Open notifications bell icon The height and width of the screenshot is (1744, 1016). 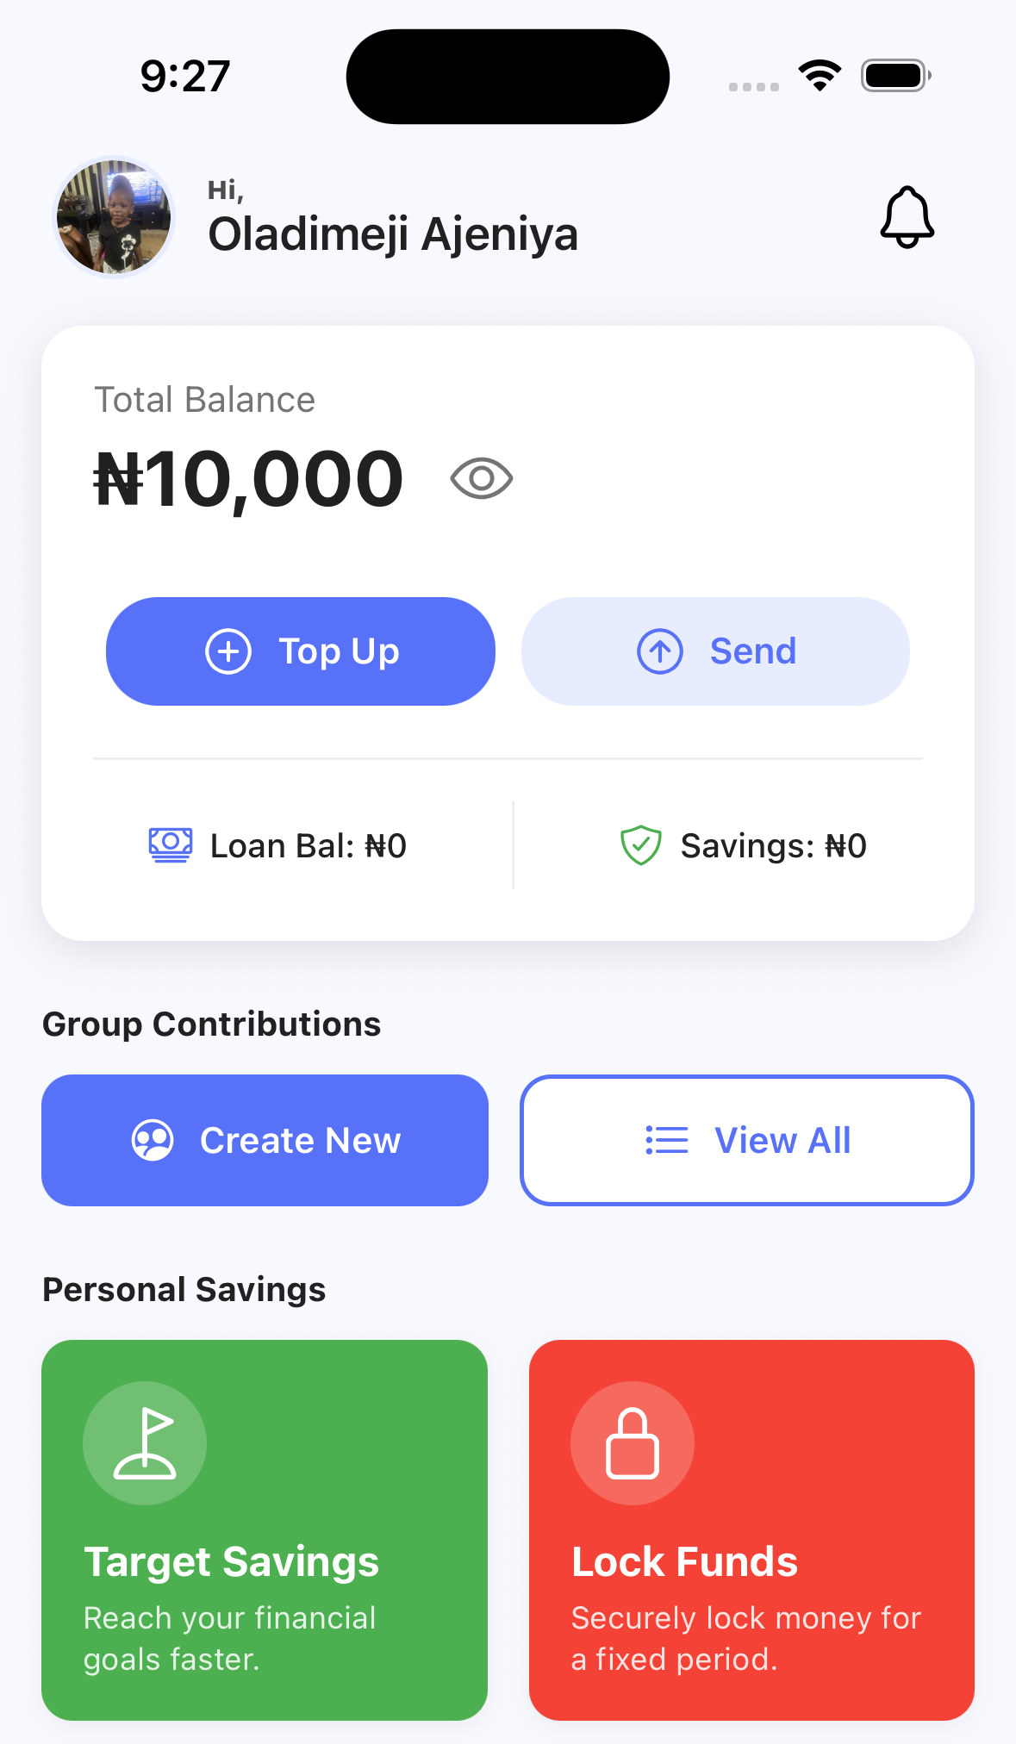pyautogui.click(x=907, y=217)
